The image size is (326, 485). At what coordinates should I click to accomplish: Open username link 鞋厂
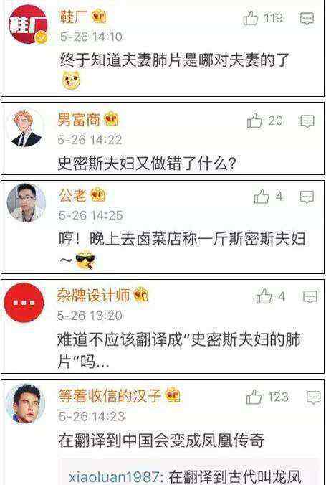pyautogui.click(x=74, y=16)
